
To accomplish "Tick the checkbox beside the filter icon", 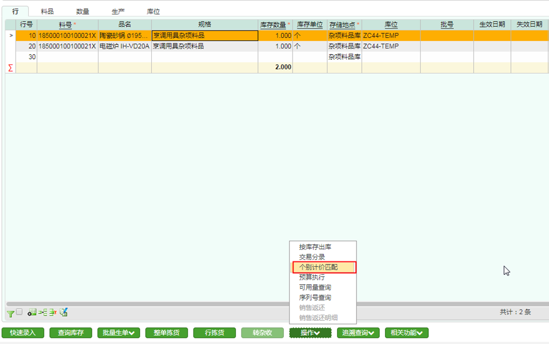I will pos(19,312).
